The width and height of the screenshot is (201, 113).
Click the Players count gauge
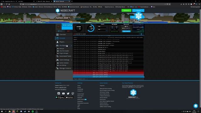[x=79, y=28]
